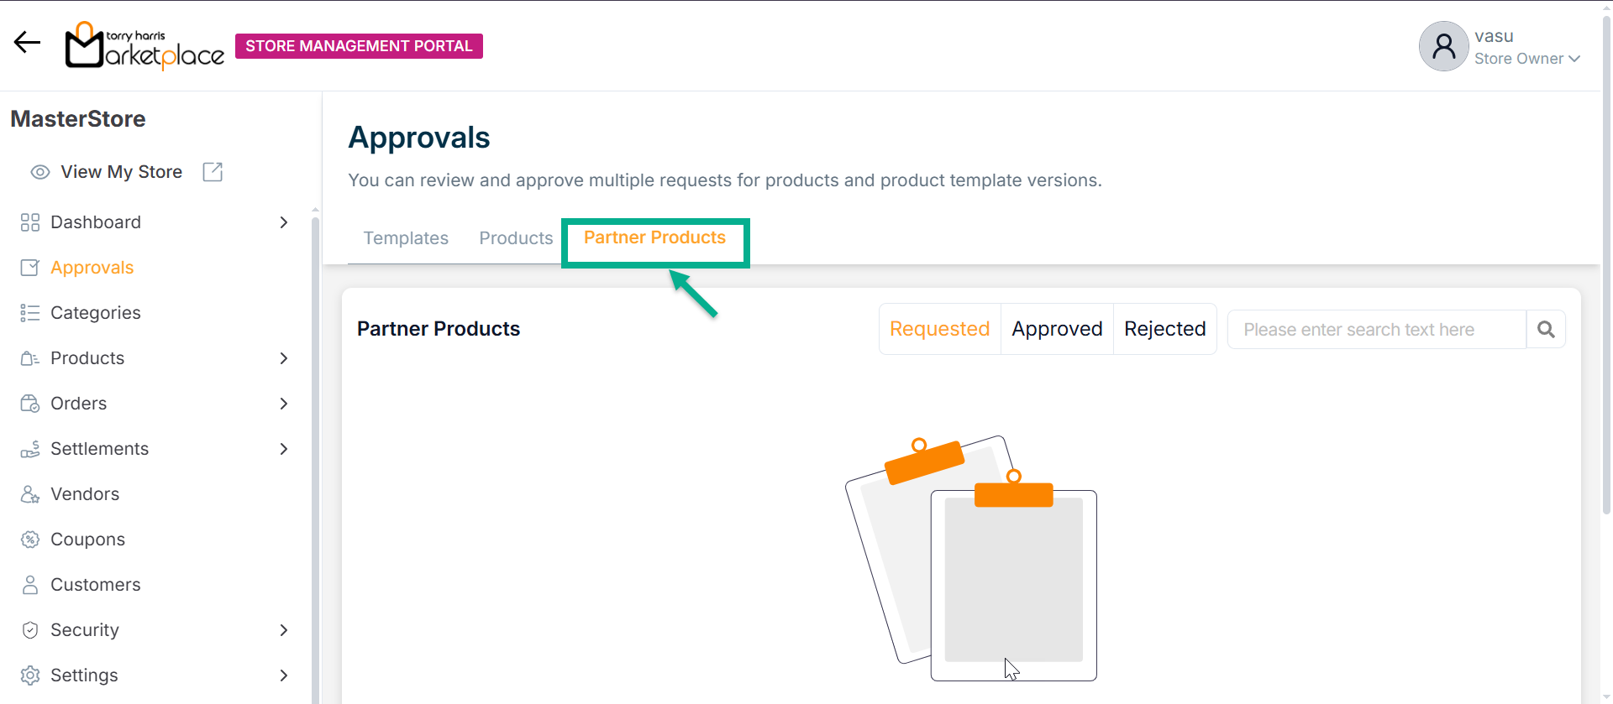
Task: Click the Coupons sidebar icon
Action: click(x=30, y=540)
